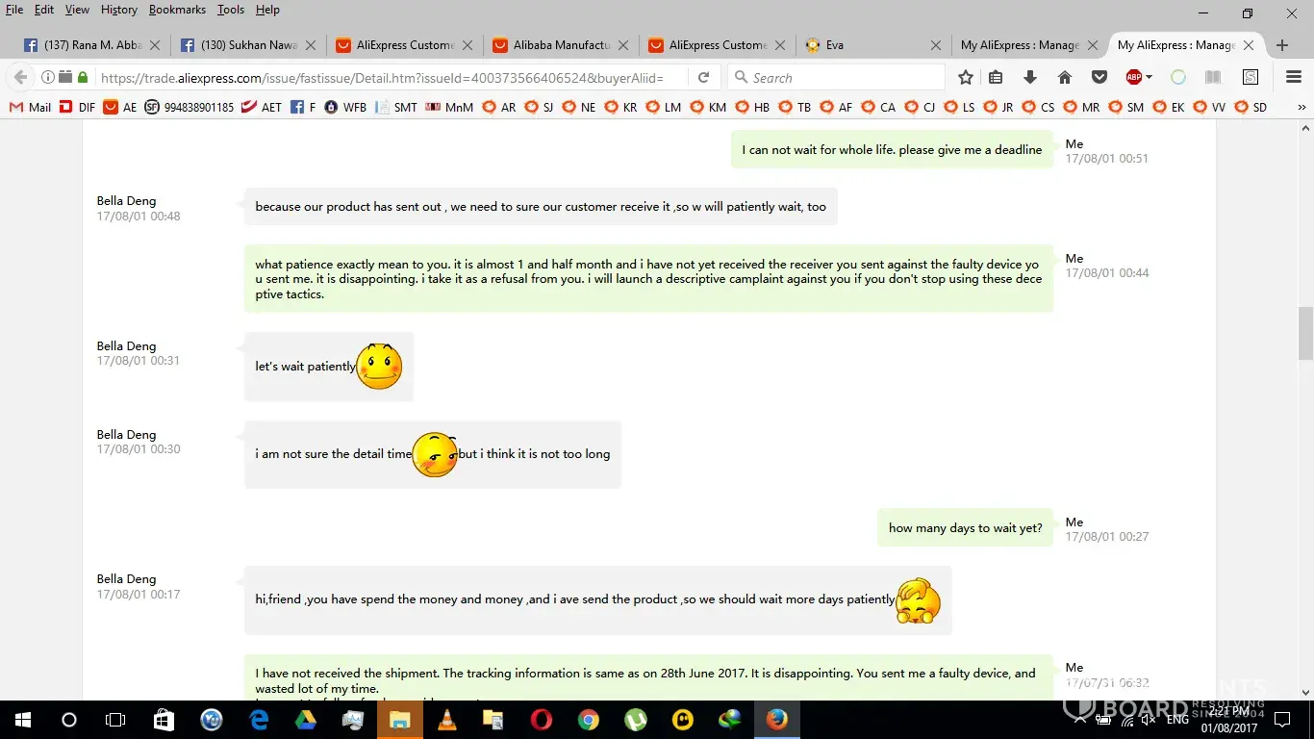Click Bella Deng name above 17/08/01 00:17
This screenshot has width=1314, height=739.
(x=126, y=579)
